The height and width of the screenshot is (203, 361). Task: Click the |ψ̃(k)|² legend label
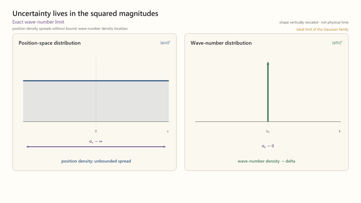(x=337, y=43)
